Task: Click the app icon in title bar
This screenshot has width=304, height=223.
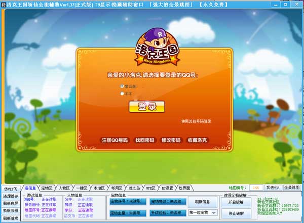Action: point(4,5)
